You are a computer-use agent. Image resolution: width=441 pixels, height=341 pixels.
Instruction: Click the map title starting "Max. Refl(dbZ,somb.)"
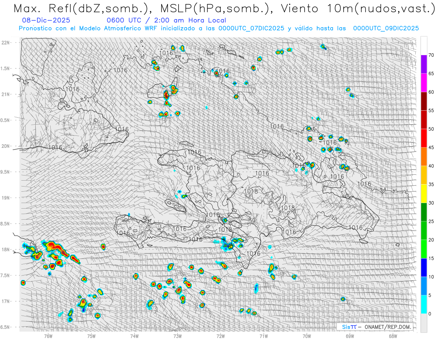(x=224, y=8)
